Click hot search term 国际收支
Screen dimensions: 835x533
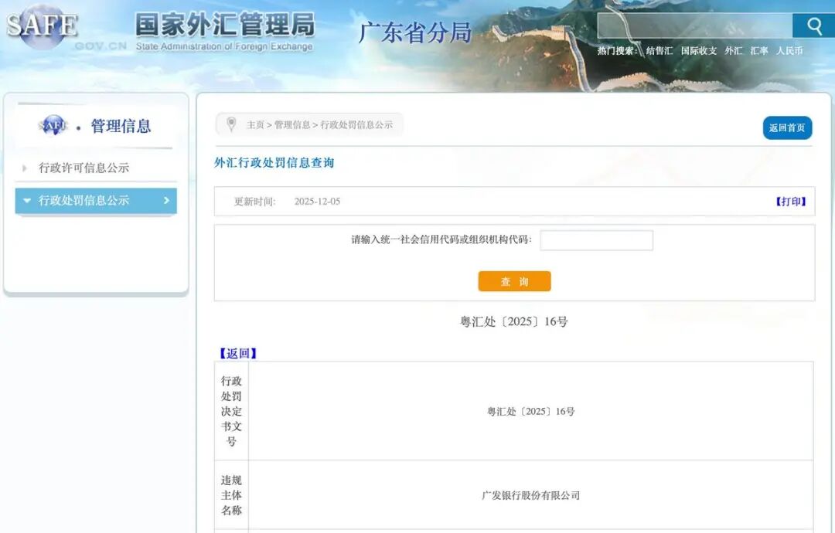[699, 51]
